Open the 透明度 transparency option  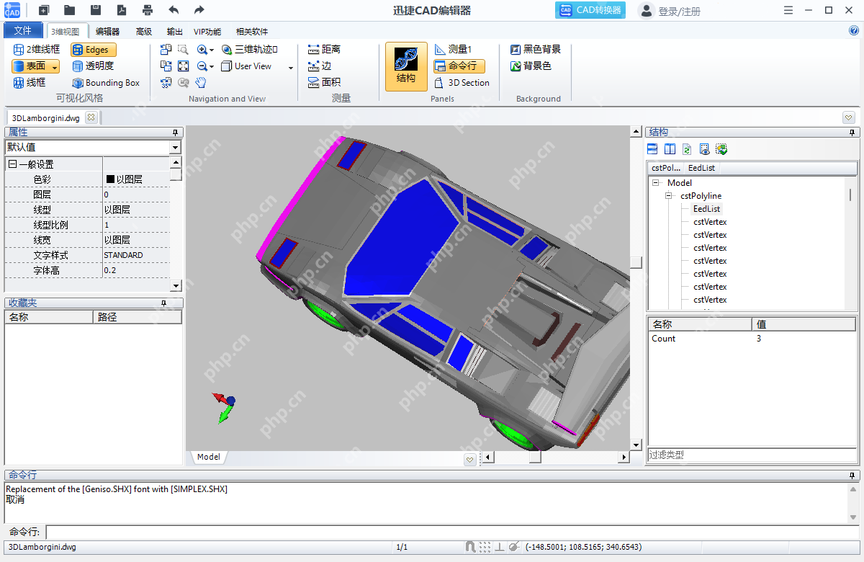point(93,66)
